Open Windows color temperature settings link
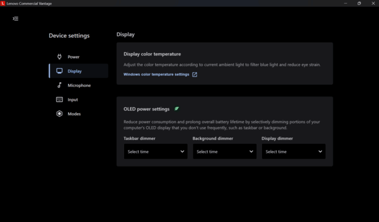 (156, 75)
